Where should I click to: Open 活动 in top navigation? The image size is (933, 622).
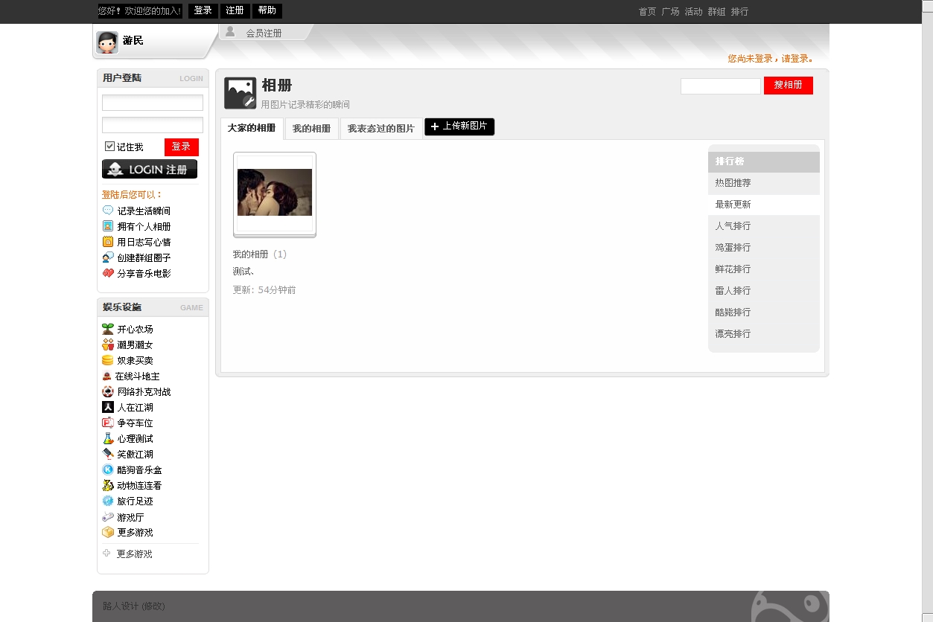coord(693,12)
